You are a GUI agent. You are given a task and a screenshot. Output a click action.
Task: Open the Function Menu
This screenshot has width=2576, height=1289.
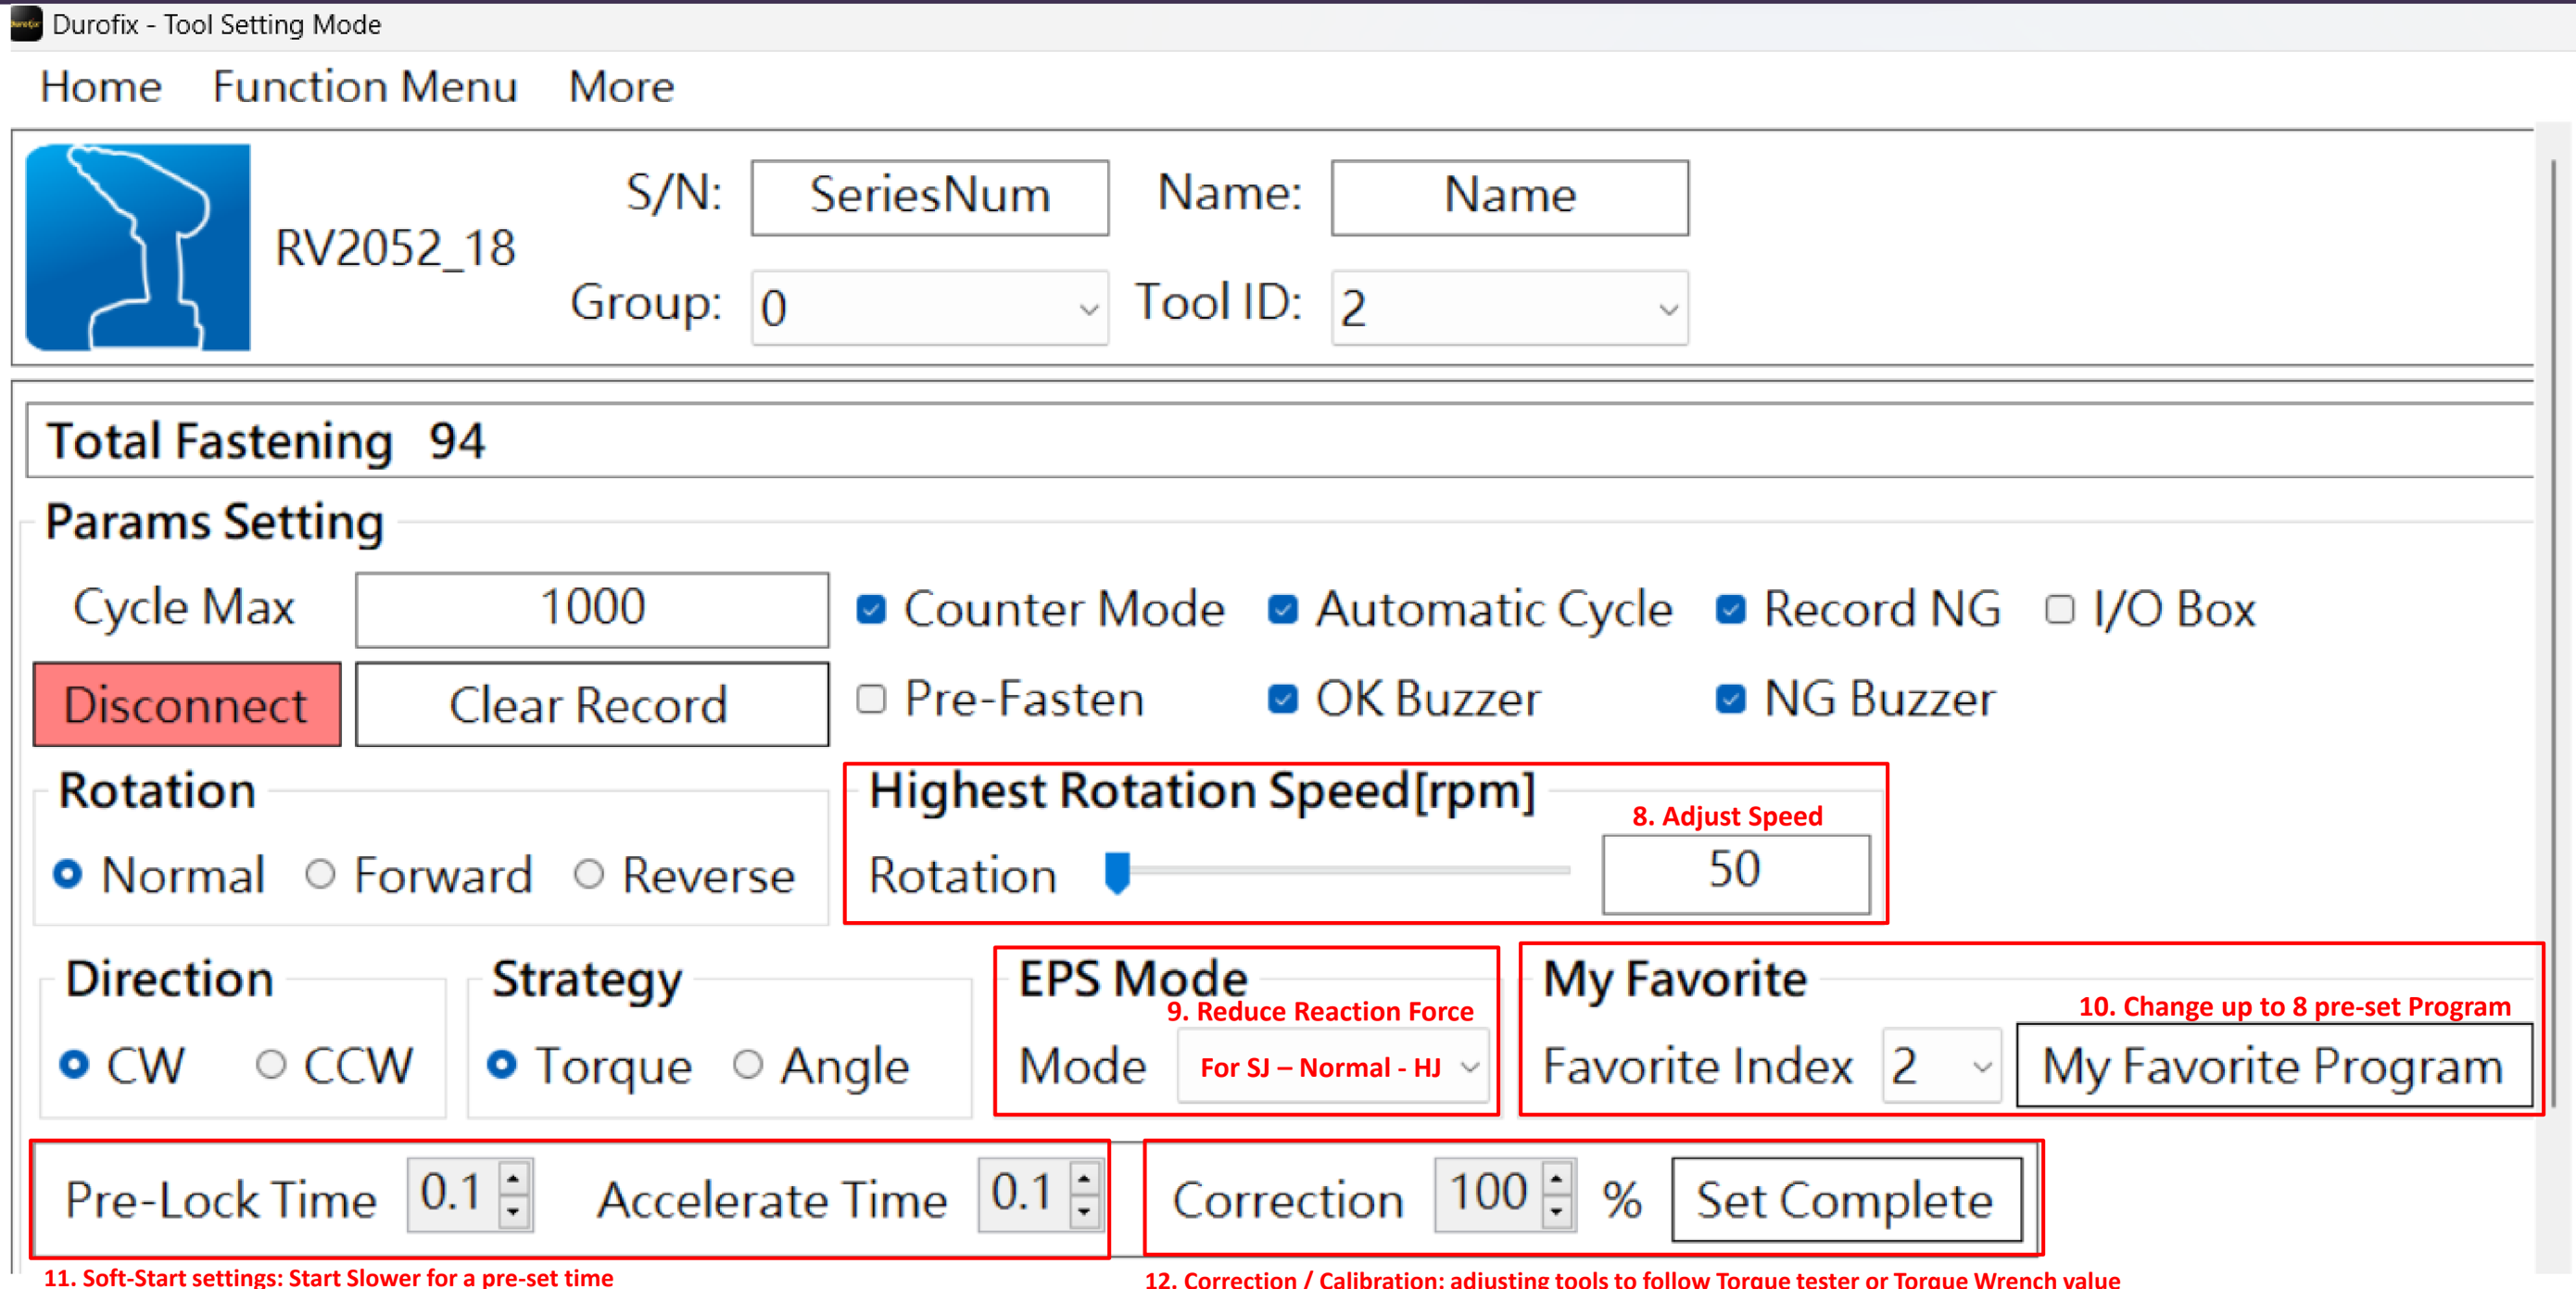(x=364, y=87)
